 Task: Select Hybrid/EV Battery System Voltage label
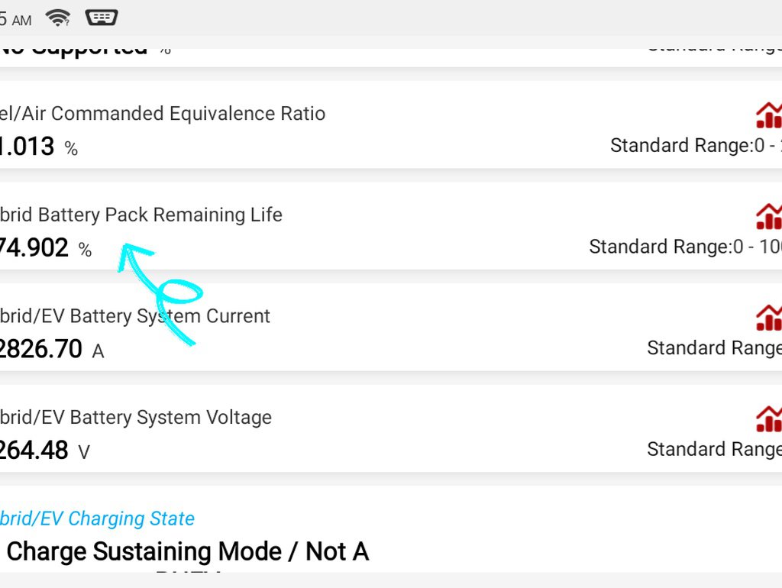point(136,418)
